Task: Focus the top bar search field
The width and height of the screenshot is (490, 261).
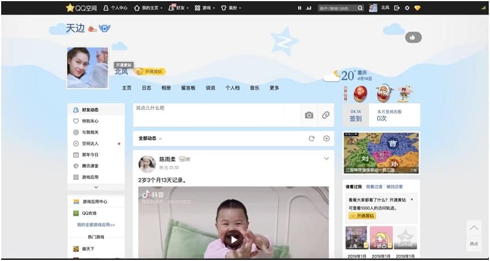Action: click(x=337, y=8)
